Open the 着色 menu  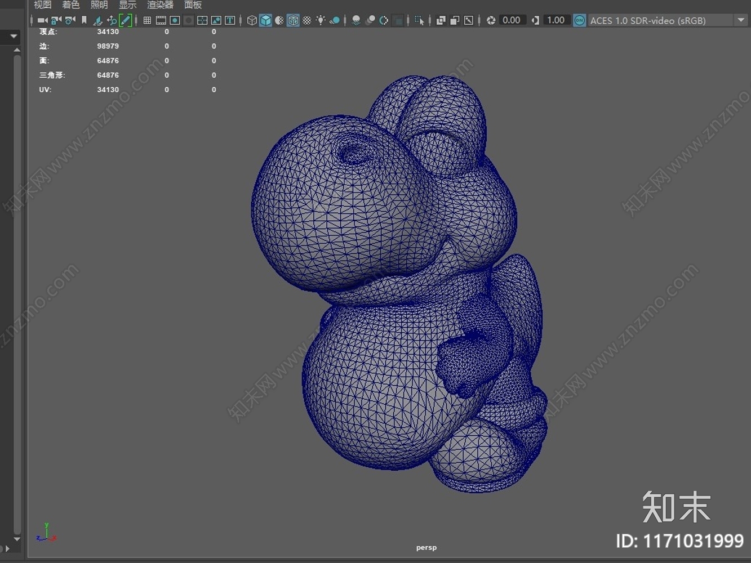[x=70, y=5]
